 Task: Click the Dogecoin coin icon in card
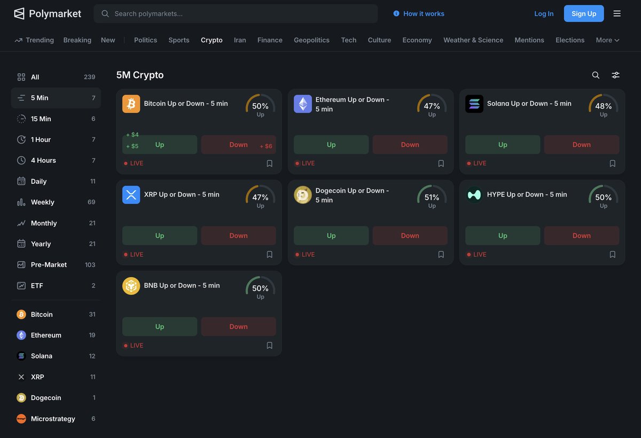tap(303, 195)
